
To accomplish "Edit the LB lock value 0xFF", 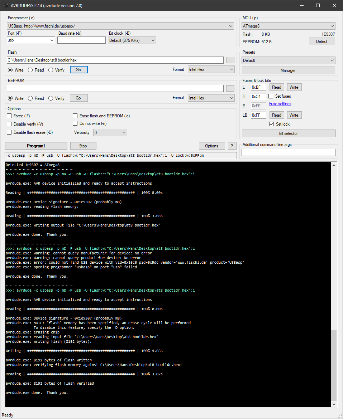I will [258, 115].
